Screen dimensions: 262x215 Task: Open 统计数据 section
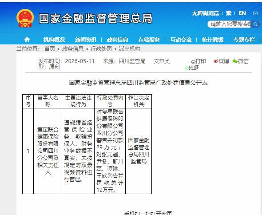213,40
